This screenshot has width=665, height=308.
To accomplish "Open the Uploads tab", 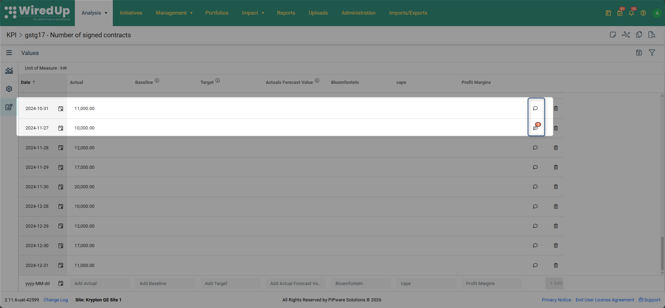I will tap(318, 13).
